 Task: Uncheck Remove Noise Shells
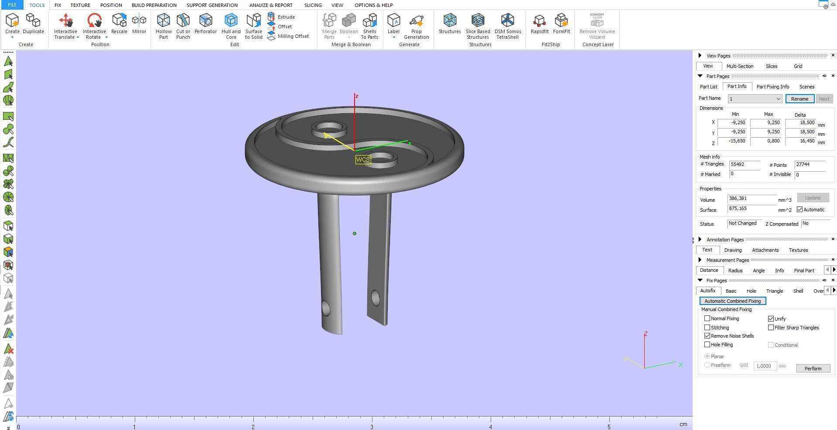click(707, 336)
